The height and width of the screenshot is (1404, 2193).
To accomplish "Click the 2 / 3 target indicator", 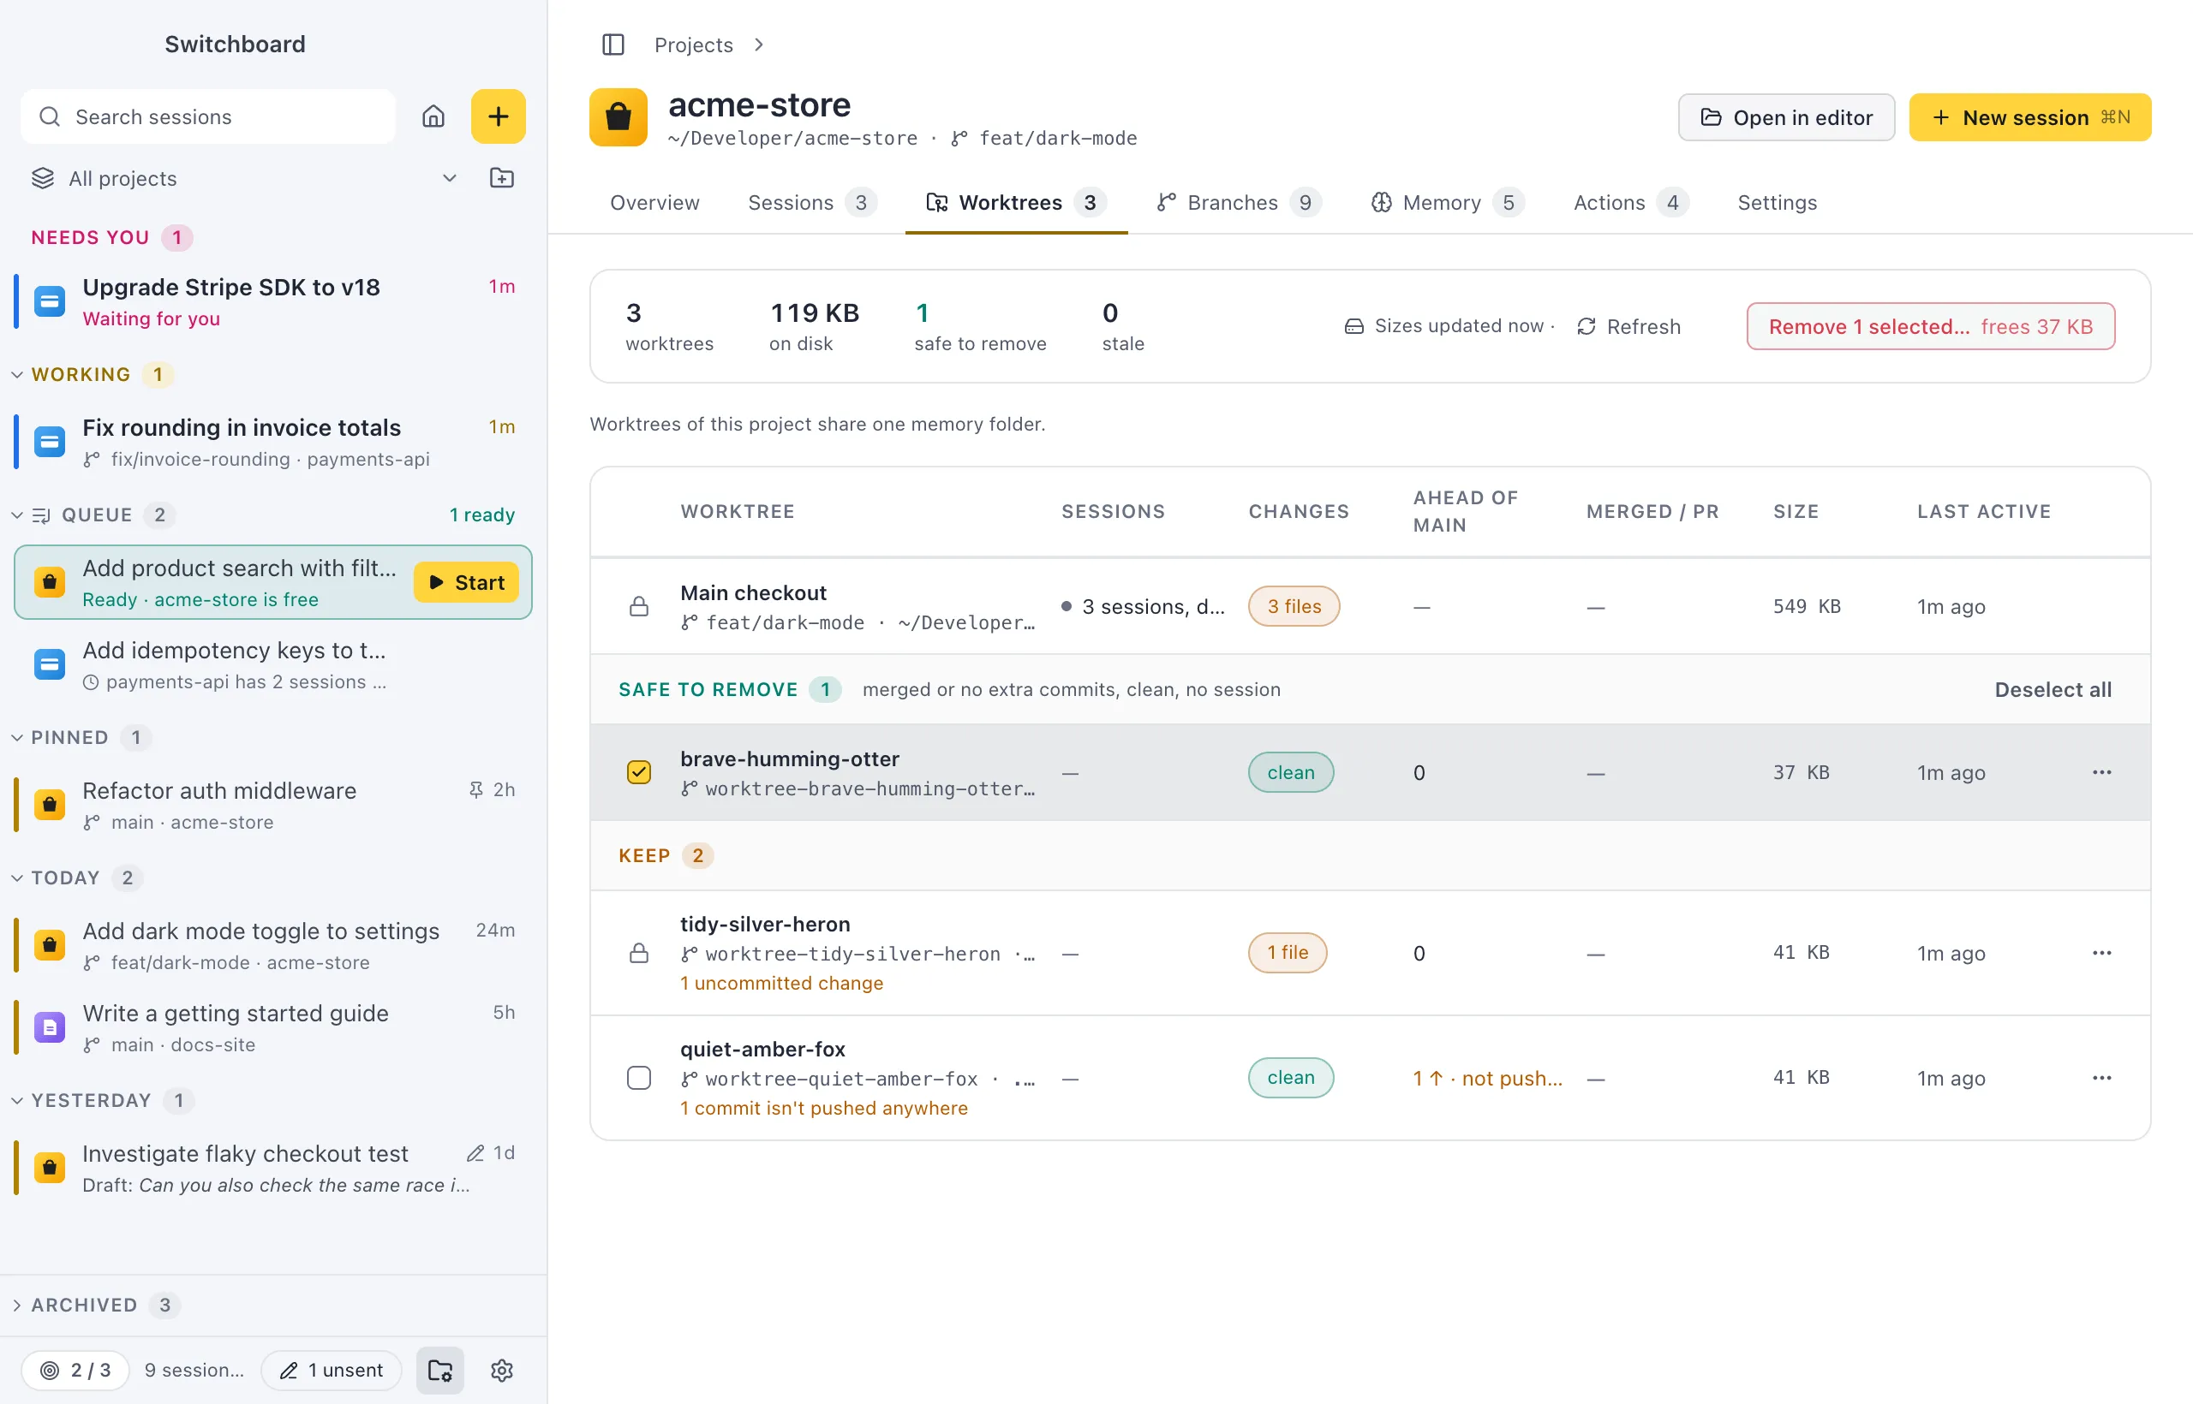I will (75, 1370).
